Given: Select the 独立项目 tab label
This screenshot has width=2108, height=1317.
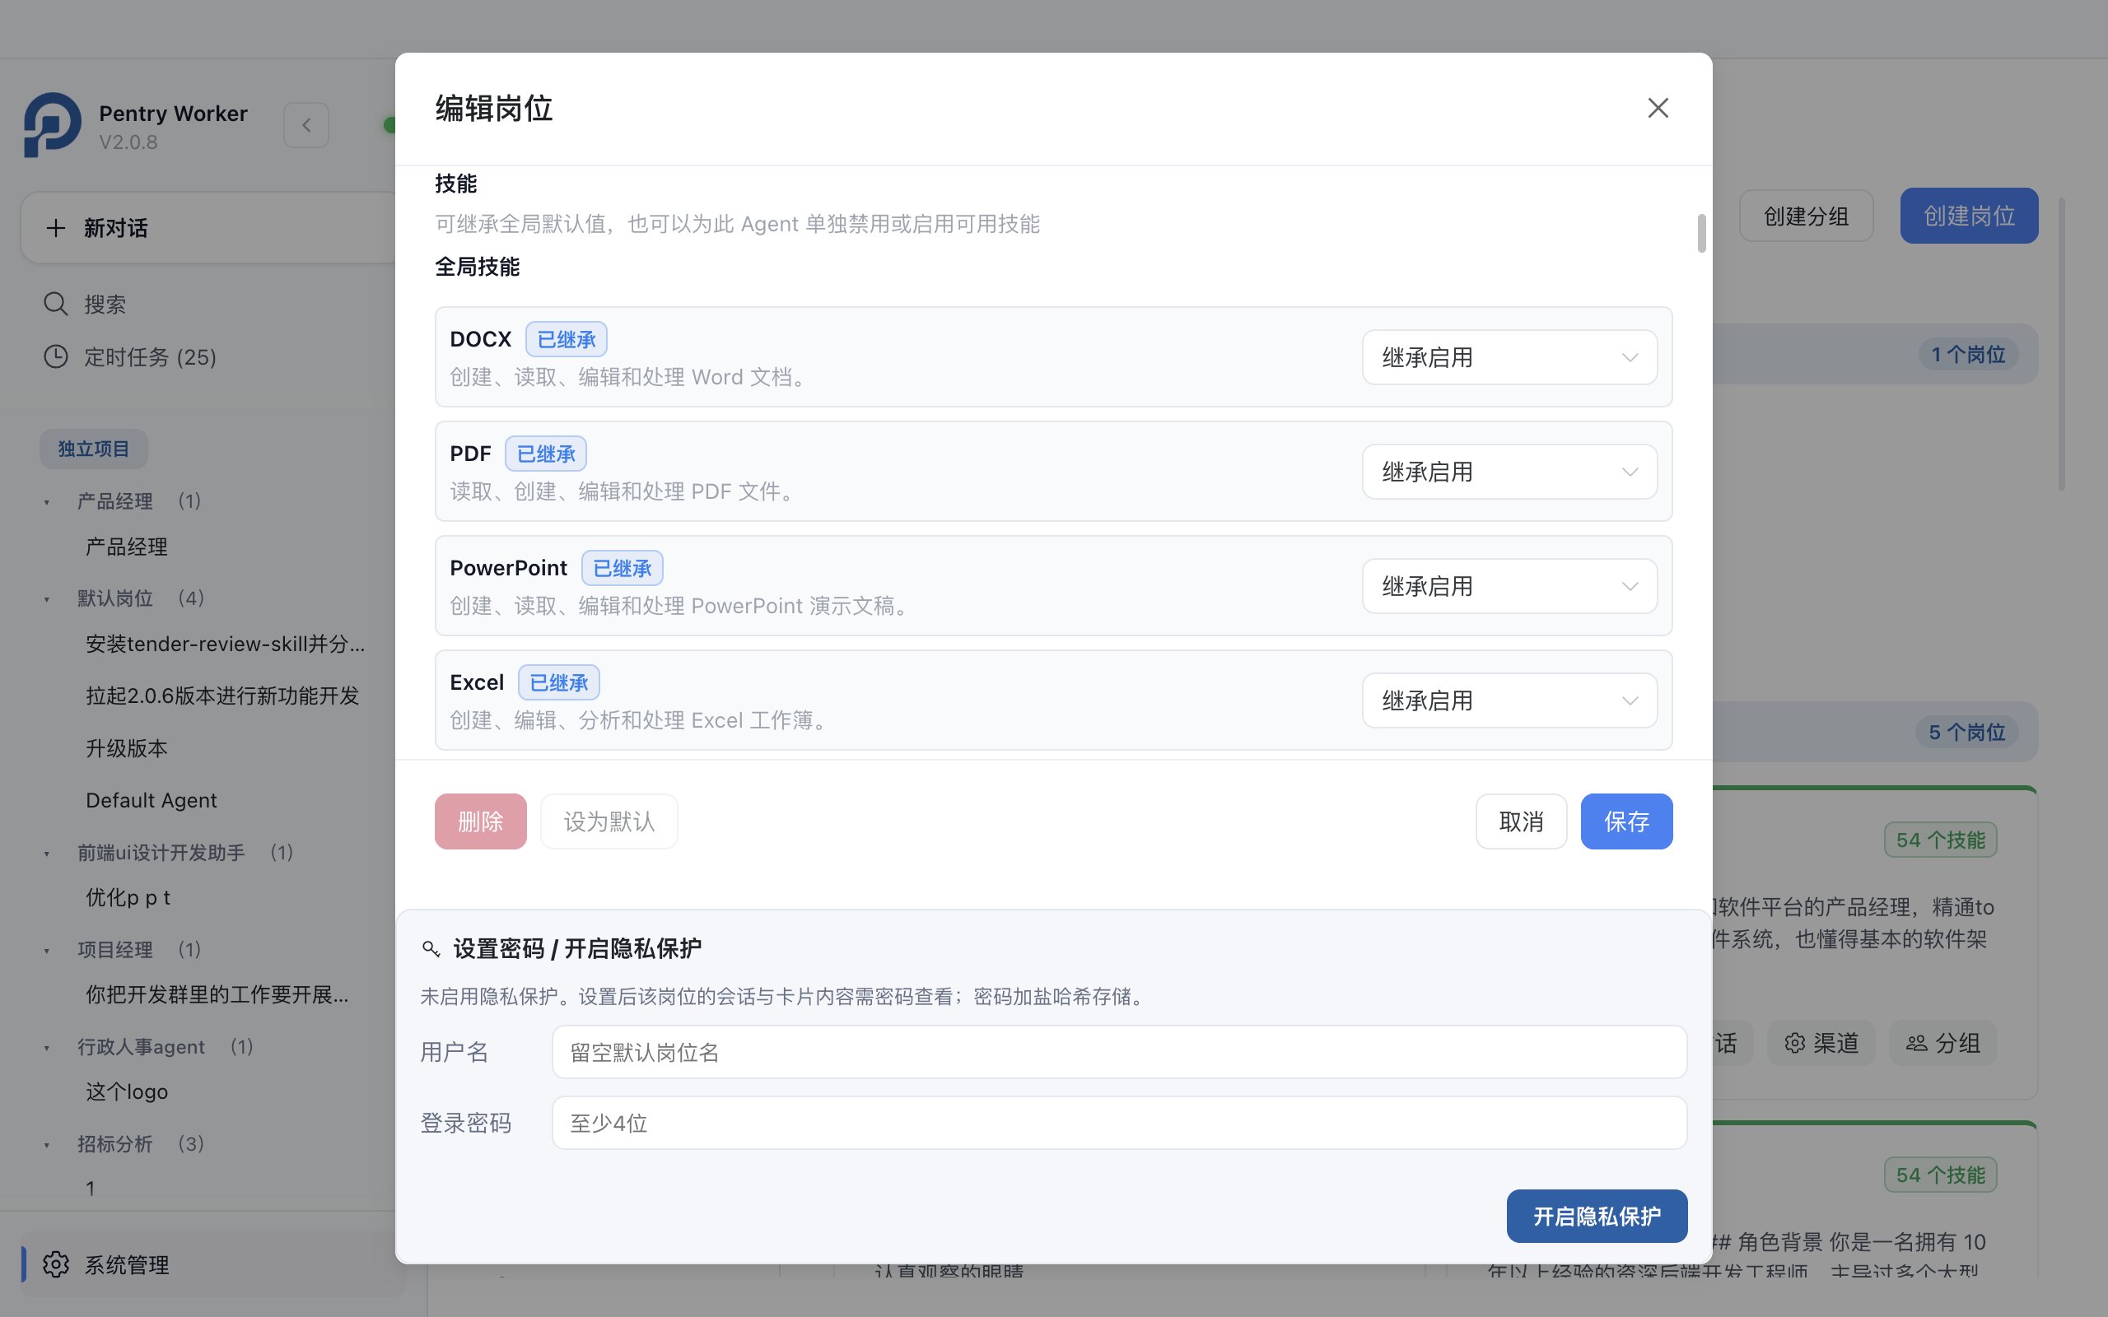Looking at the screenshot, I should click(93, 449).
